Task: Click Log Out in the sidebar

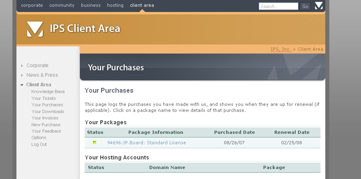Action: pos(39,144)
